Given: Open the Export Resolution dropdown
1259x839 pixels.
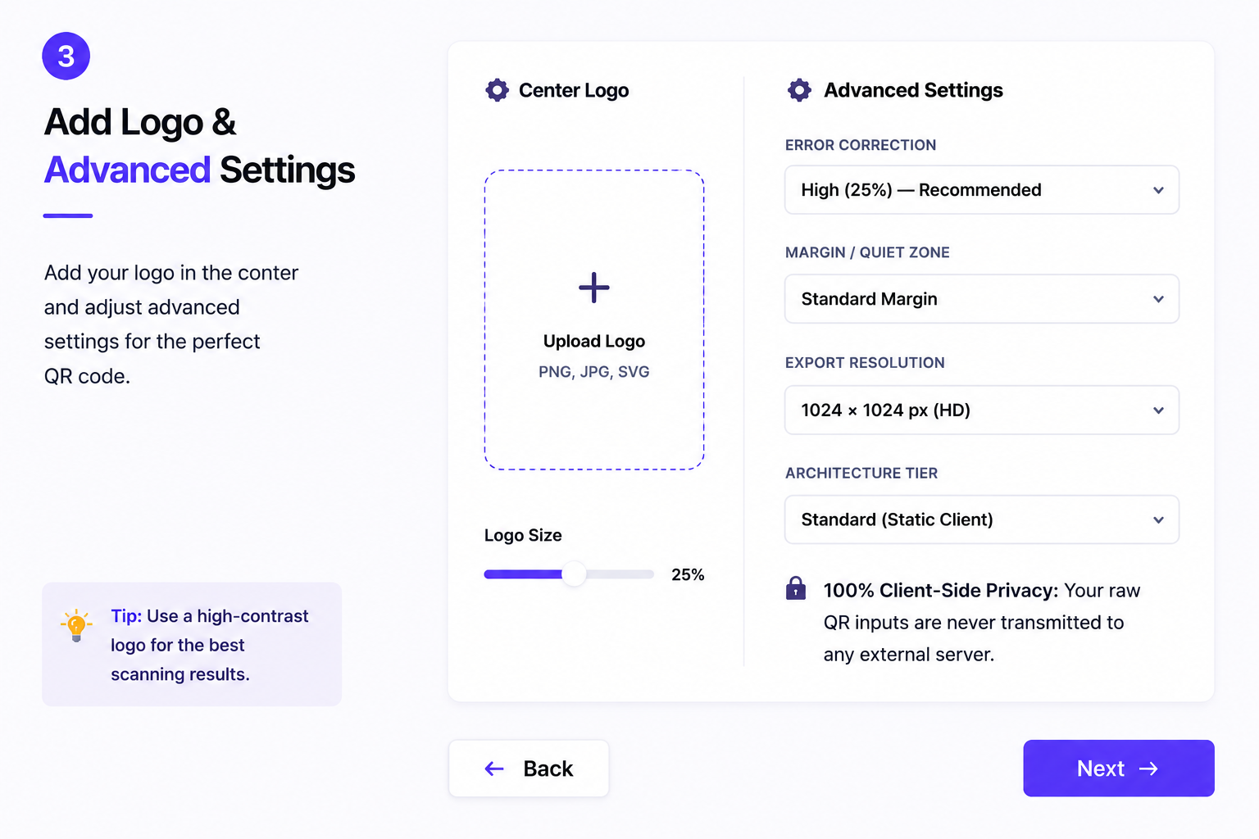Looking at the screenshot, I should [x=982, y=410].
